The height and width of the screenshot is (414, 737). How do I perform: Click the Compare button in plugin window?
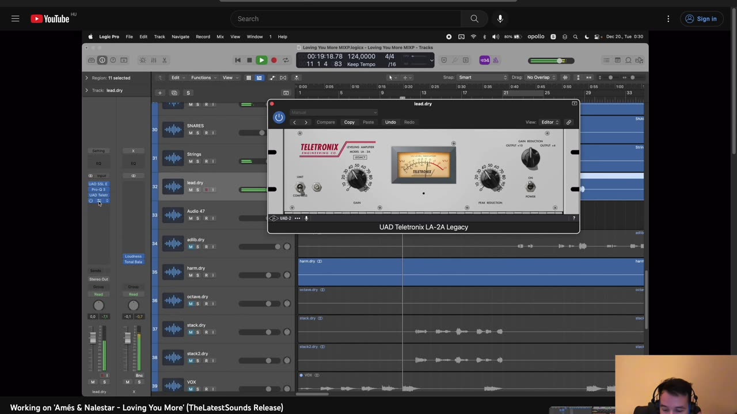coord(325,122)
